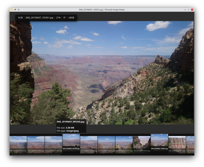Viewport: 204px width, 167px height.
Task: Maximize the PhotoQt window
Action: (x=189, y=10)
